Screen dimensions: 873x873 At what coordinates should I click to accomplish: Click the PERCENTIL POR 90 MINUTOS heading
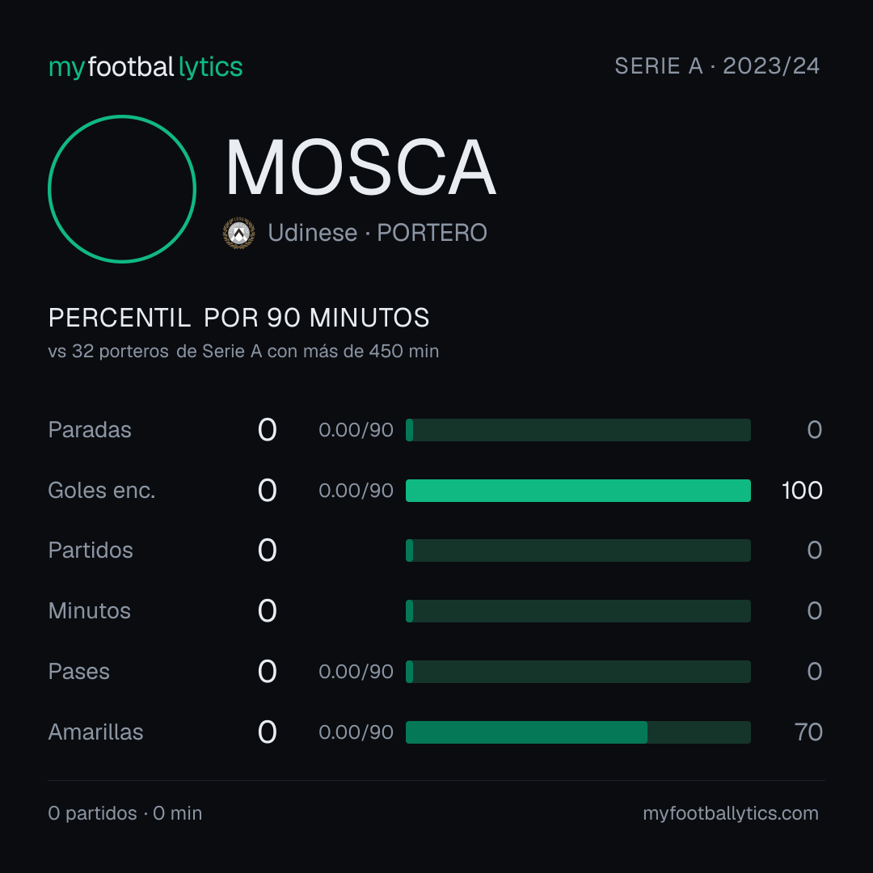238,318
